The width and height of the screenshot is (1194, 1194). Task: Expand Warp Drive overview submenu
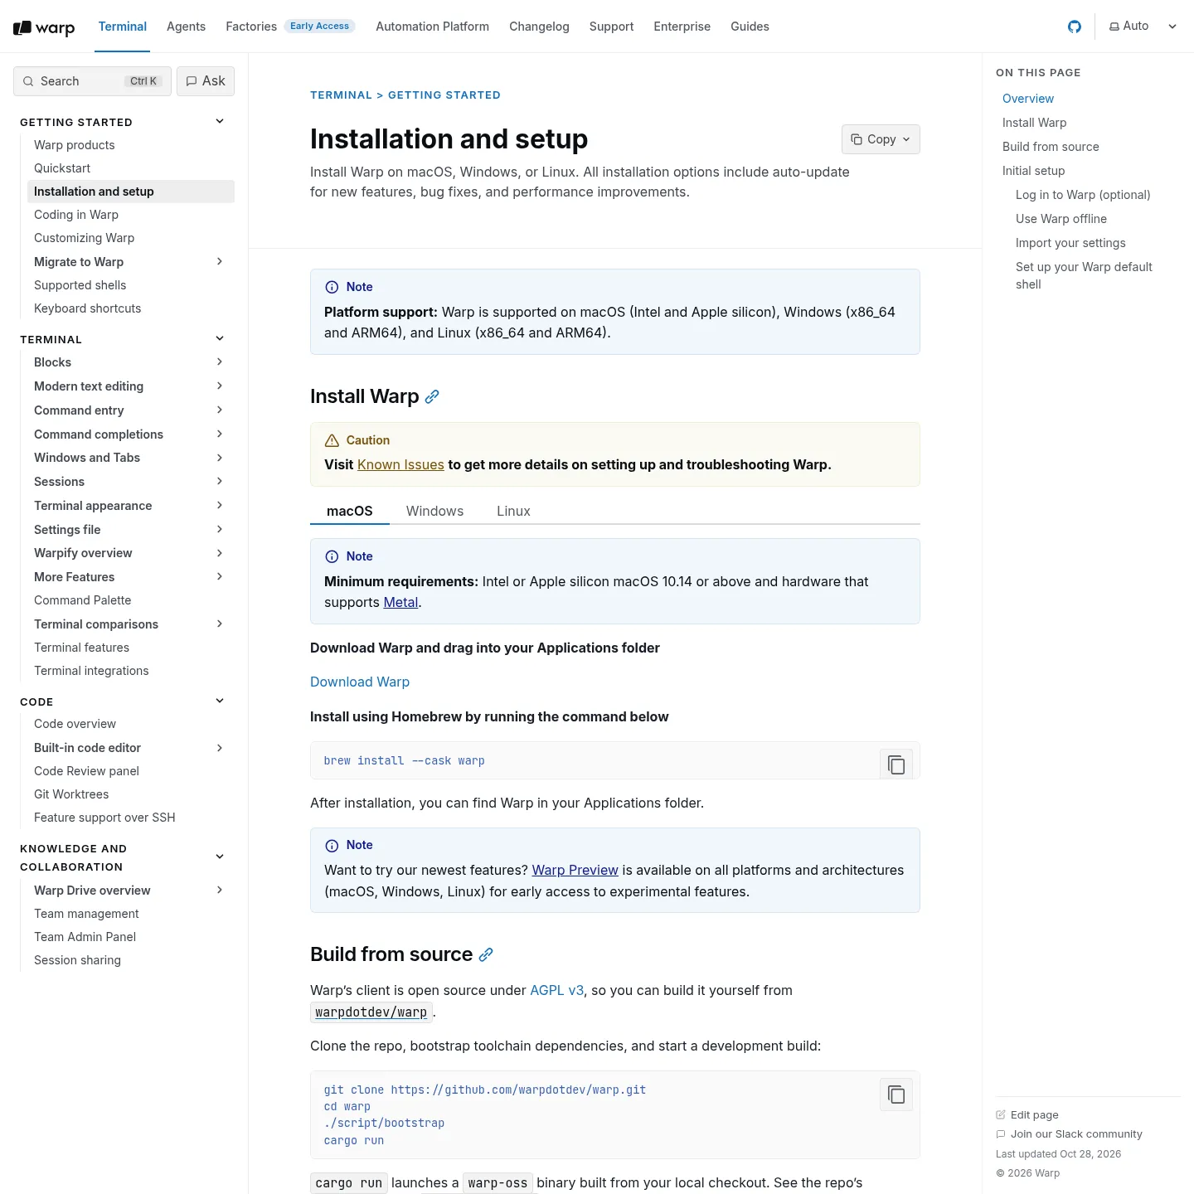pyautogui.click(x=220, y=891)
